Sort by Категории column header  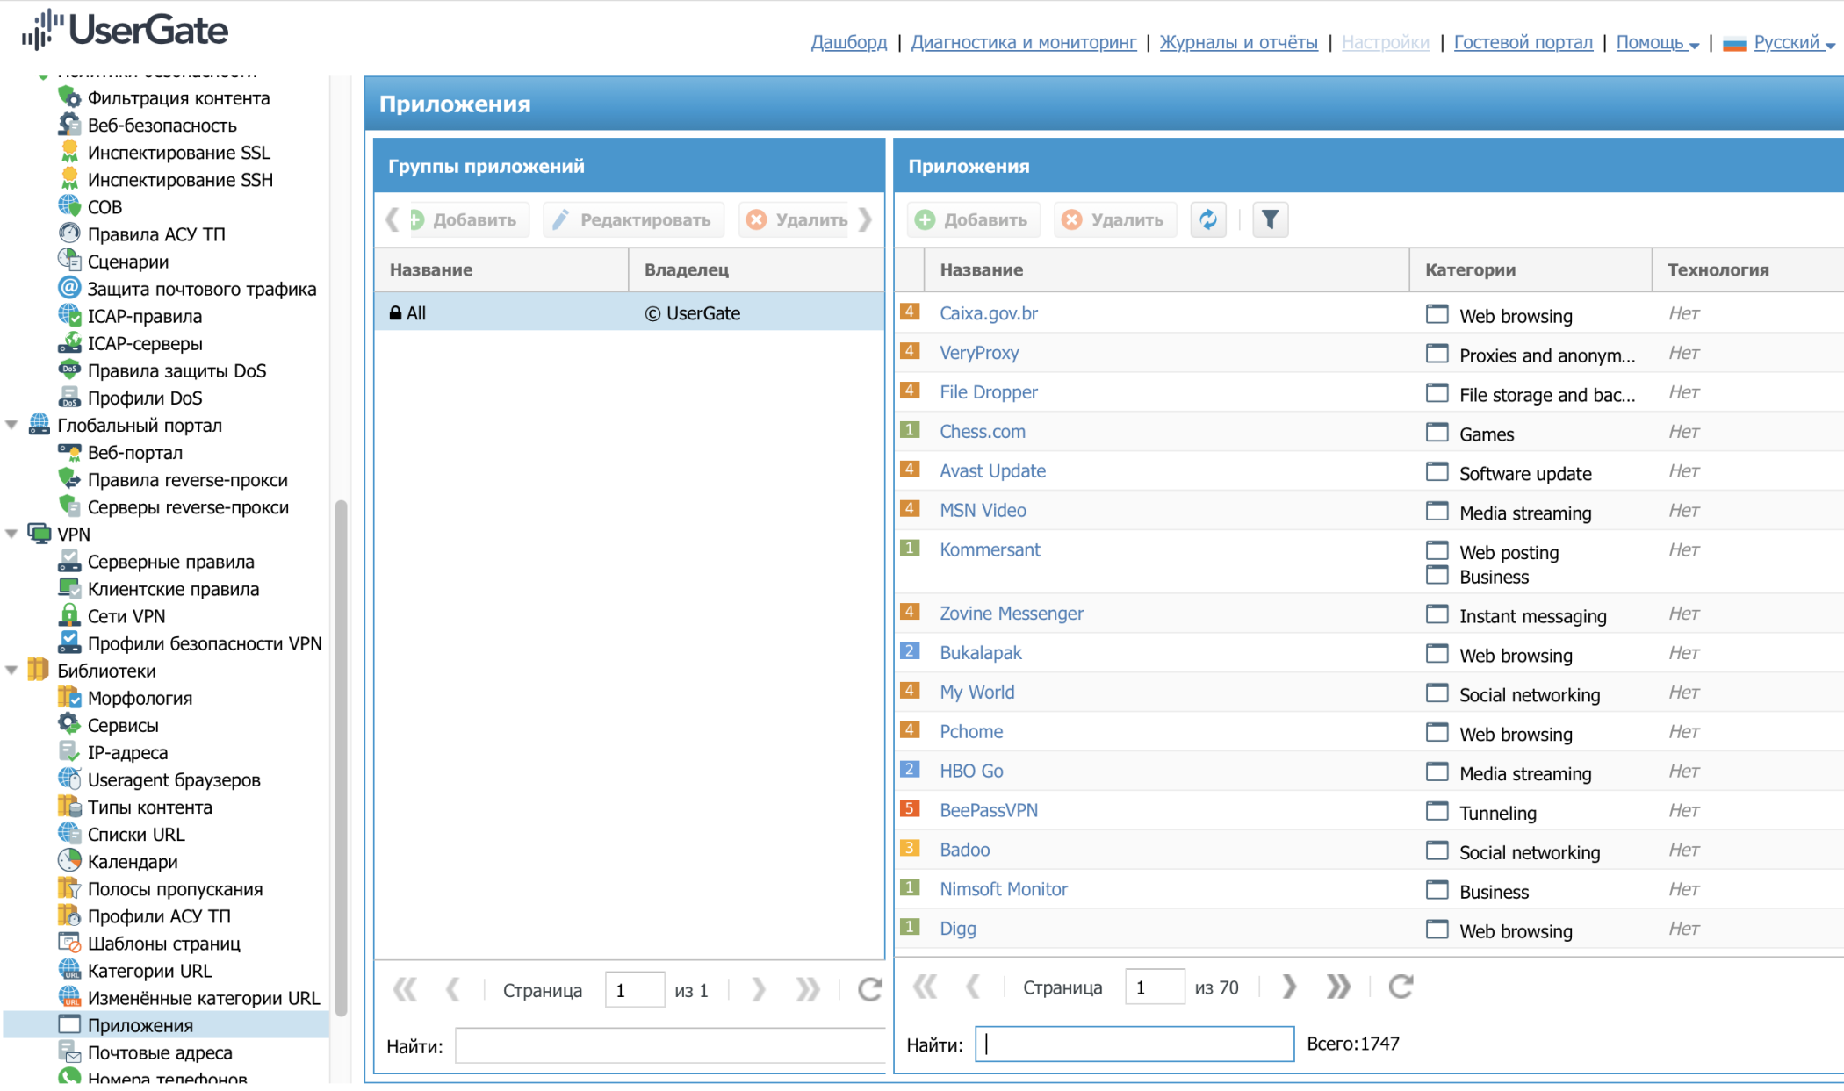(1531, 269)
